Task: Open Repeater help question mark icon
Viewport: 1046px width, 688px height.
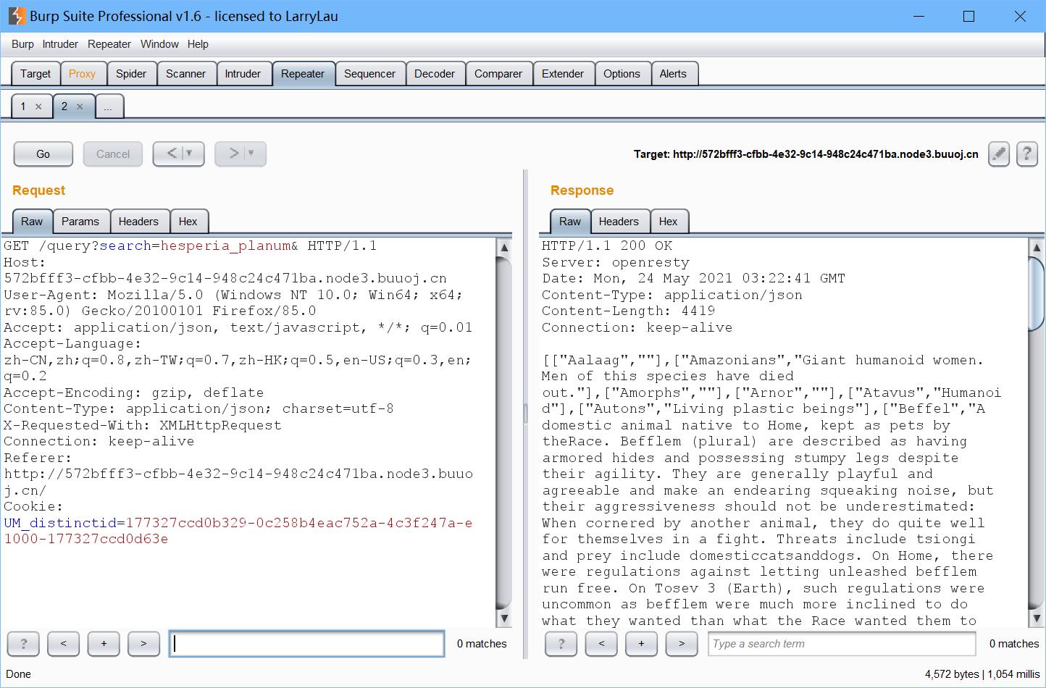Action: (1027, 154)
